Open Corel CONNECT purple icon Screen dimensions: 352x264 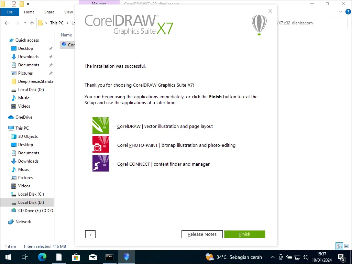pyautogui.click(x=100, y=163)
